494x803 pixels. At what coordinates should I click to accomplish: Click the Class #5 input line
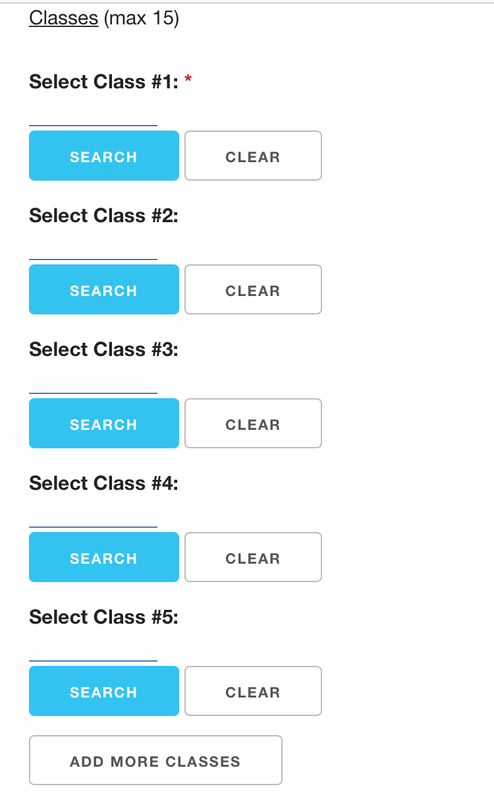[93, 653]
